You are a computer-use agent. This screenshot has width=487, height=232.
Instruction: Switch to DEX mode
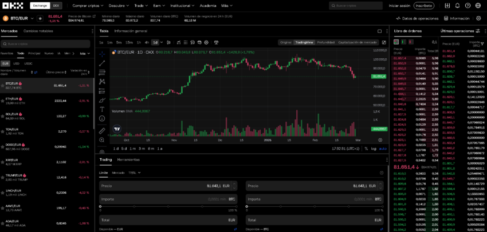56,6
